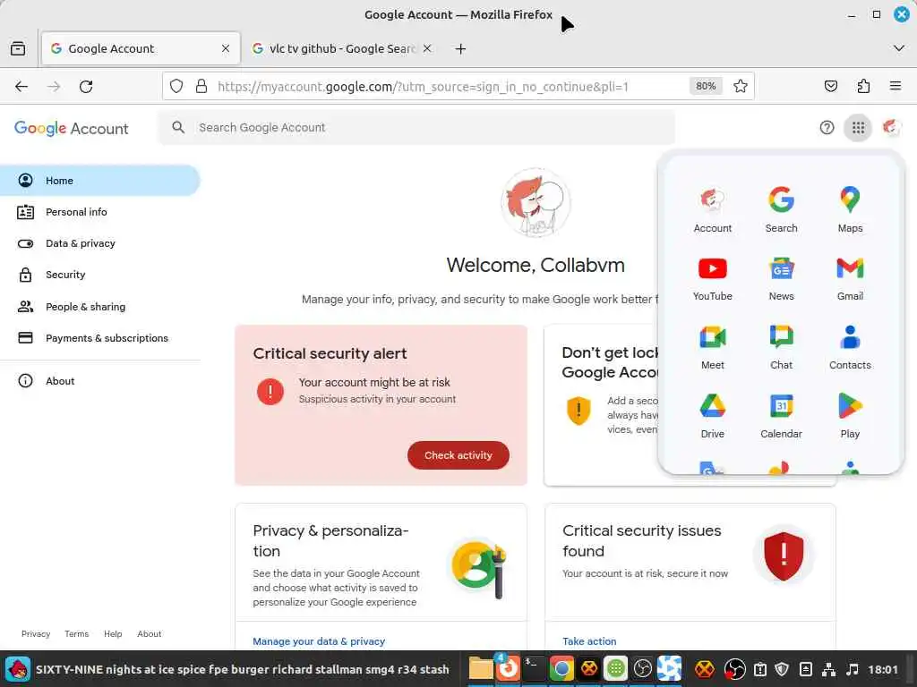This screenshot has height=687, width=917.
Task: Close the Google Account tab
Action: pos(226,48)
